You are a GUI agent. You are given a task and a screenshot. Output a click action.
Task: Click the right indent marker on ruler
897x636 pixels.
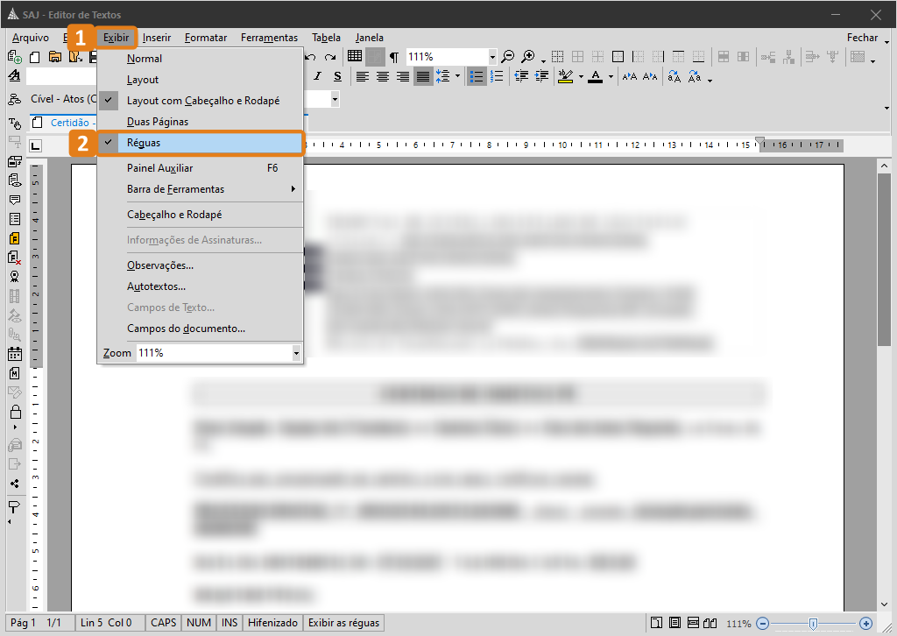coord(759,141)
